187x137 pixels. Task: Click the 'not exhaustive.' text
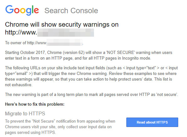[x=19, y=85]
